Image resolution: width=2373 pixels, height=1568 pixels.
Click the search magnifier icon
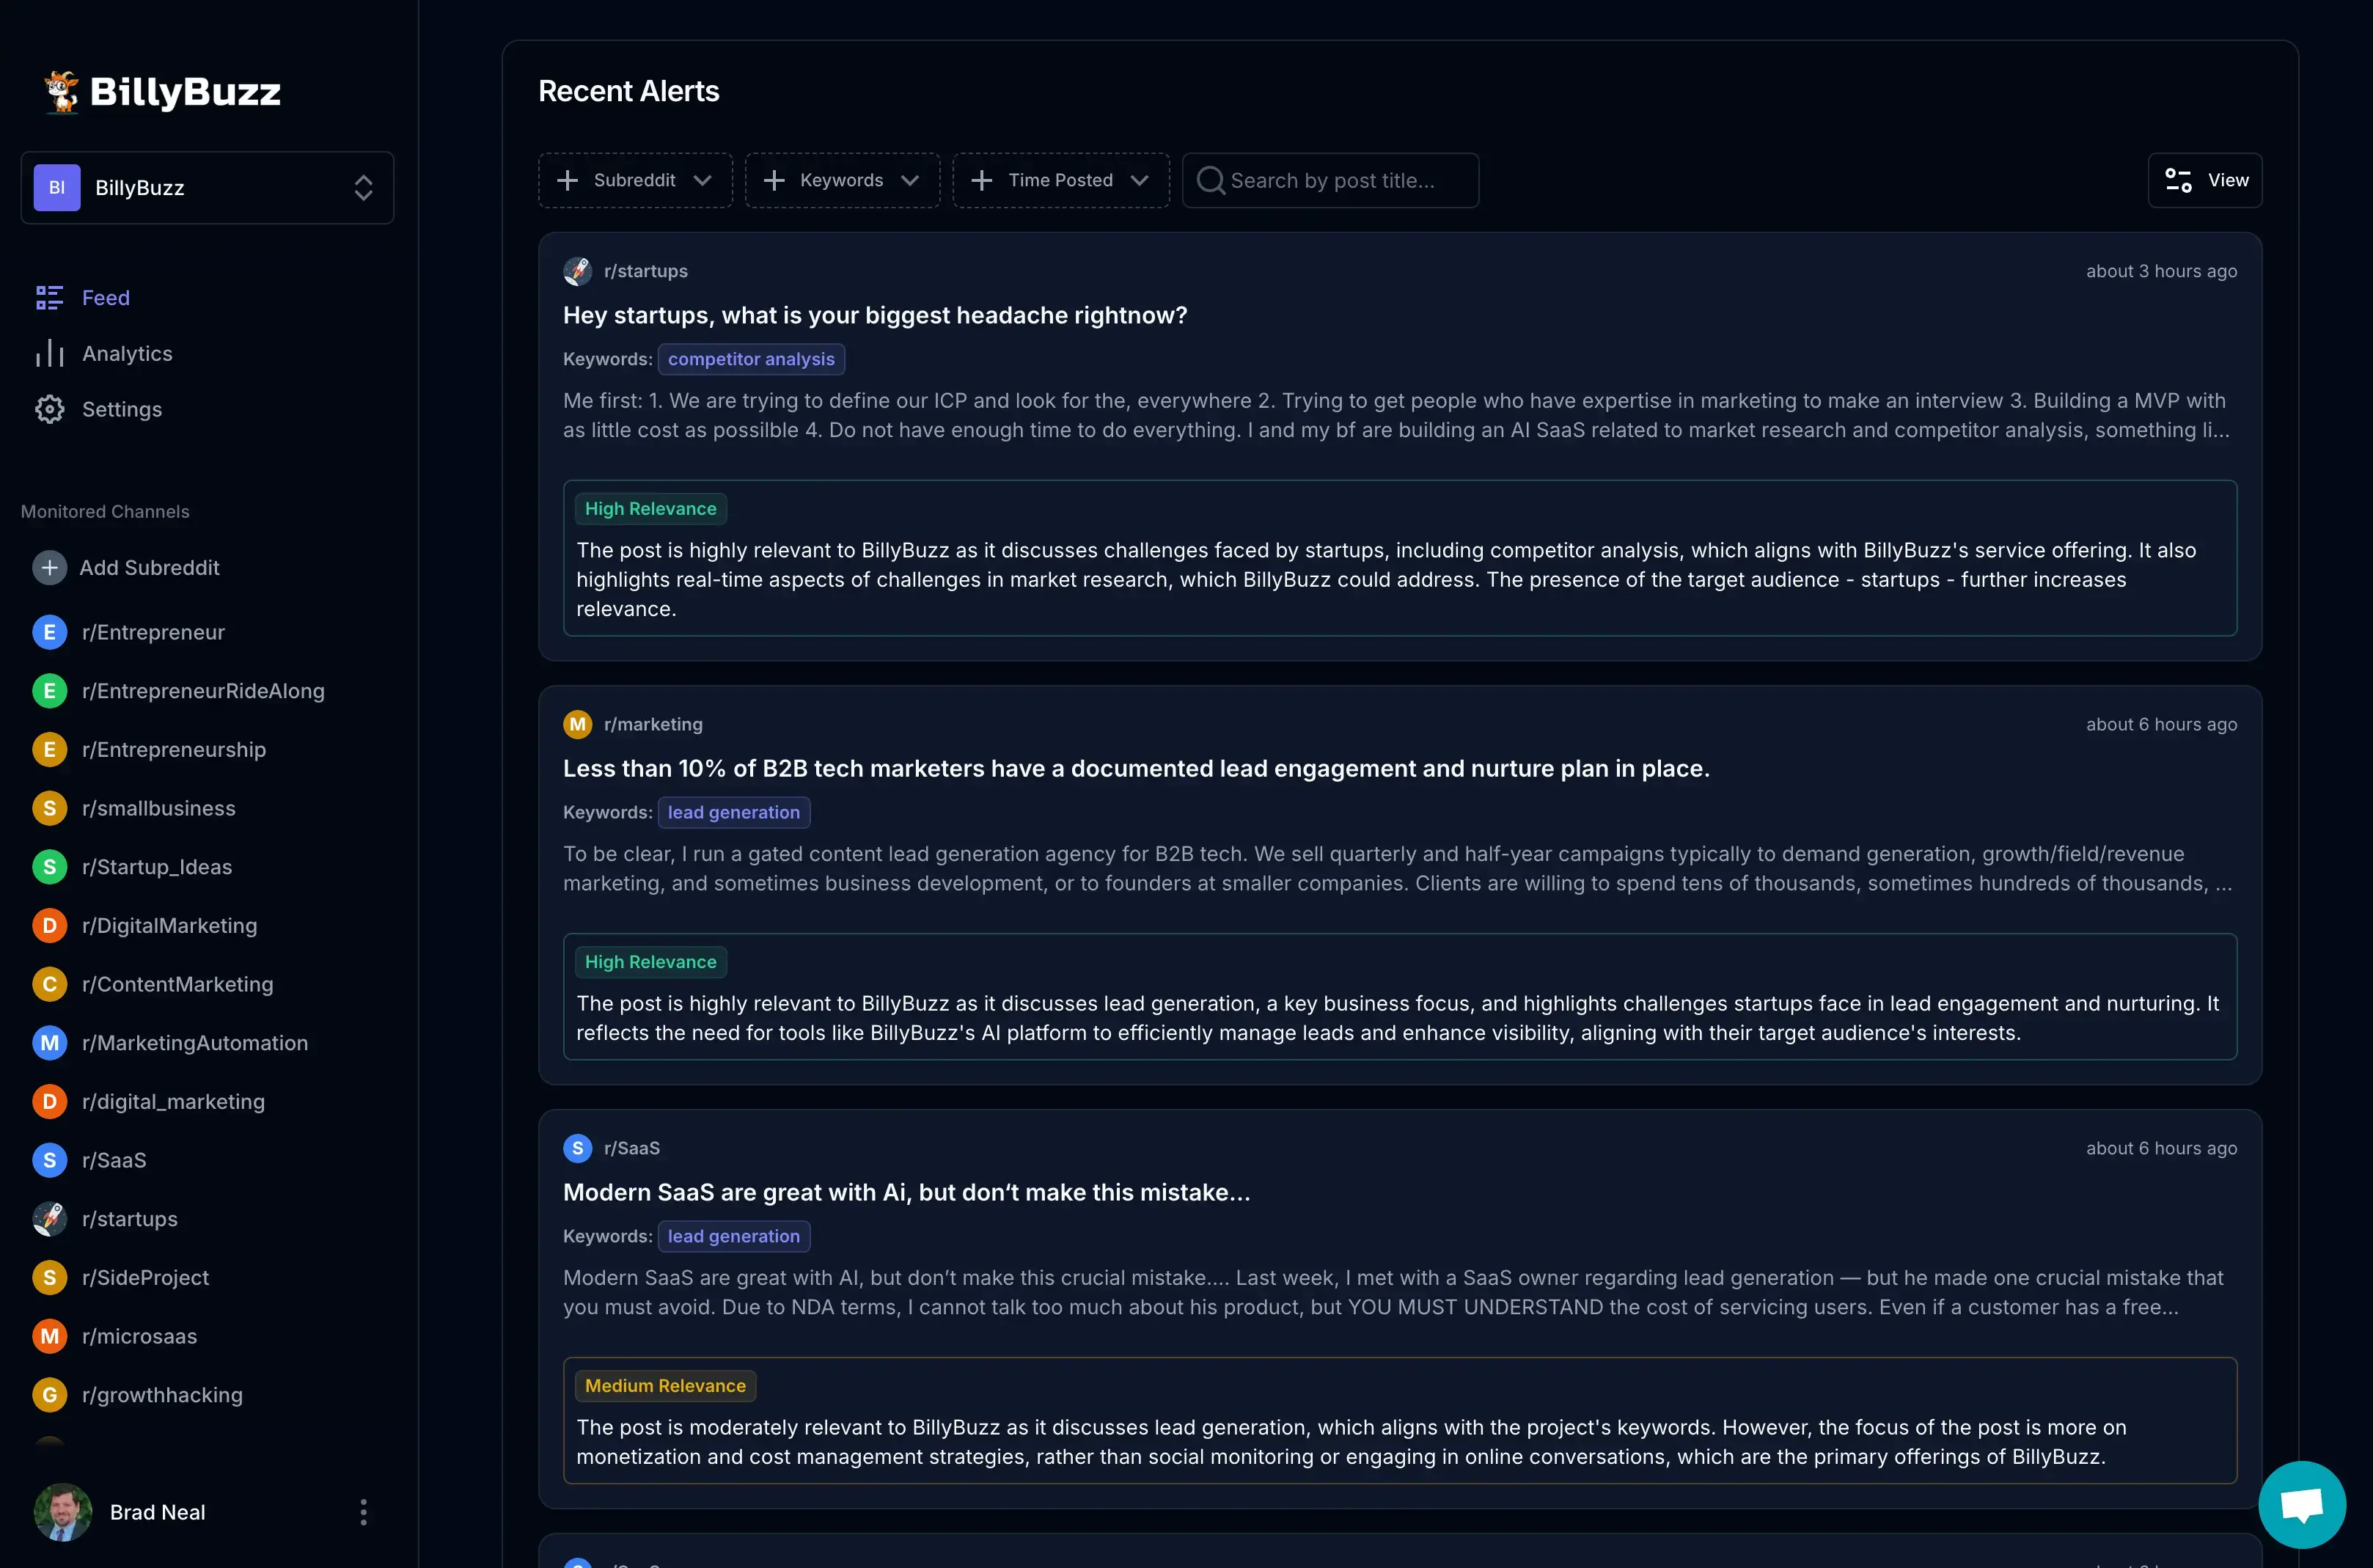coord(1211,180)
